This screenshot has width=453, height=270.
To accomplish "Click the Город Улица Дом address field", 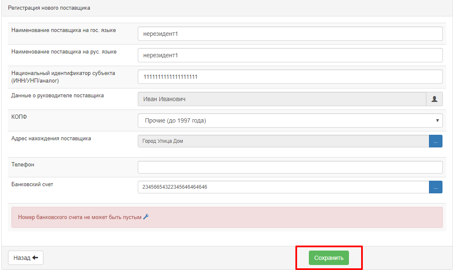I will pyautogui.click(x=283, y=142).
